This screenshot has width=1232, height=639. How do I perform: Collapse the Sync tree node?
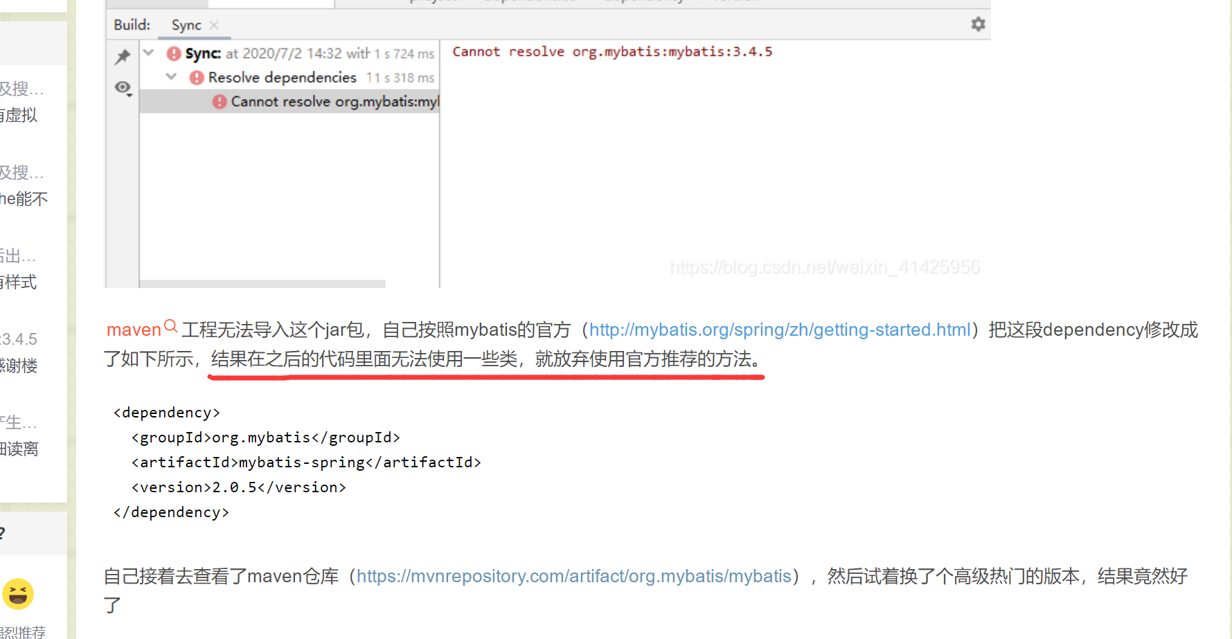point(148,52)
